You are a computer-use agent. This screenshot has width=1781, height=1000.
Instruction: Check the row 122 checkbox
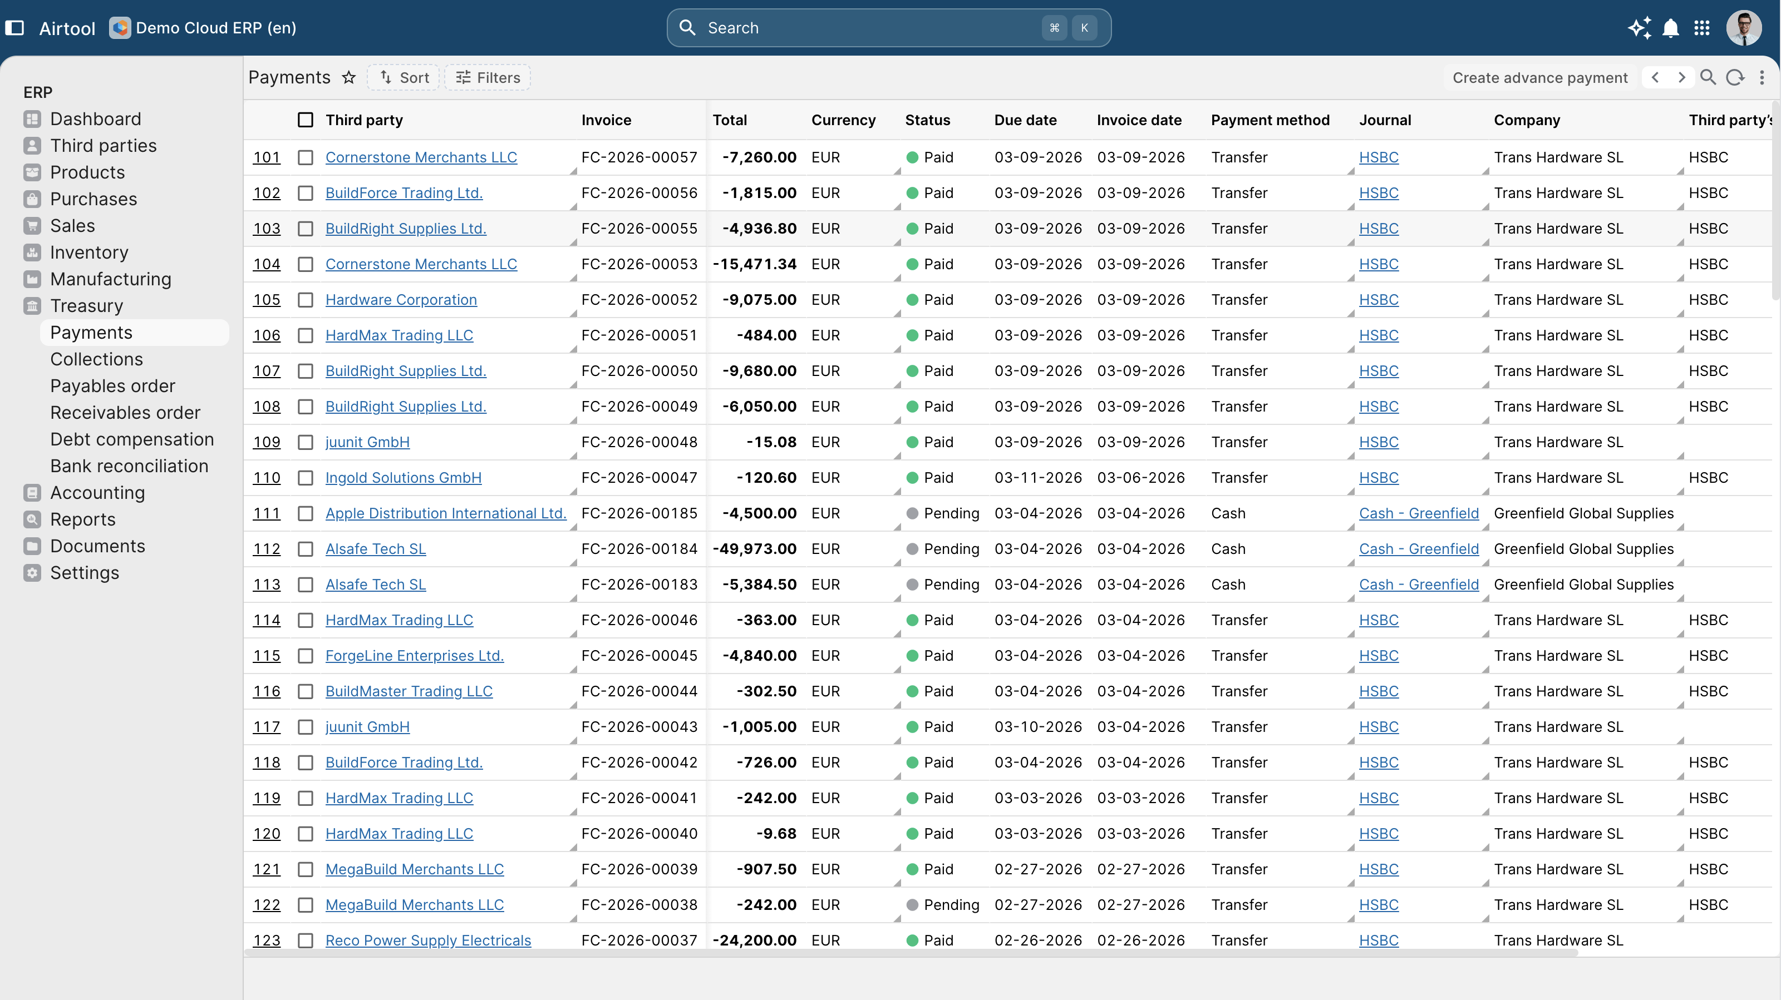coord(305,905)
